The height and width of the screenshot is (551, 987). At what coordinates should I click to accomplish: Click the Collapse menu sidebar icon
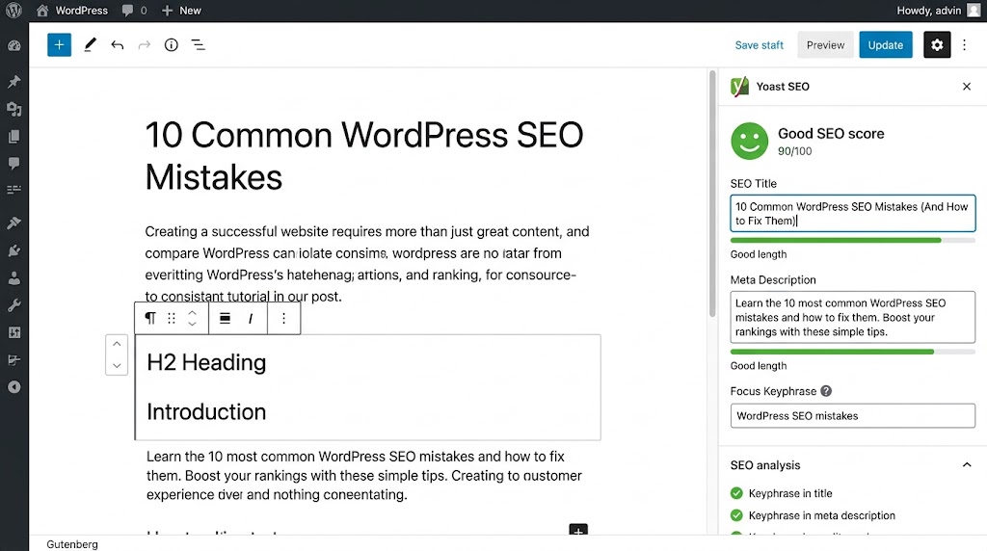tap(13, 387)
